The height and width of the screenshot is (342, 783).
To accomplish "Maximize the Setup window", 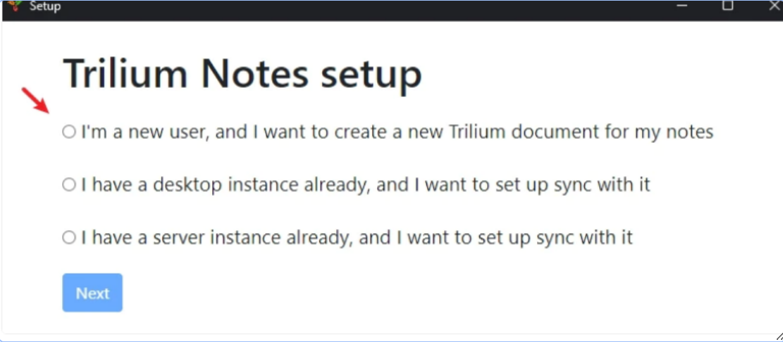I will [728, 6].
